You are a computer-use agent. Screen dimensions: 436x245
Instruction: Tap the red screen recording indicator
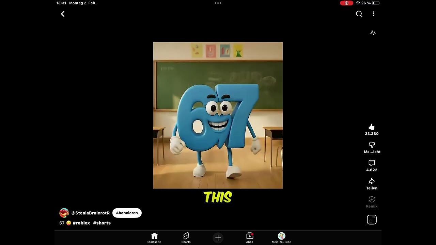tap(346, 3)
